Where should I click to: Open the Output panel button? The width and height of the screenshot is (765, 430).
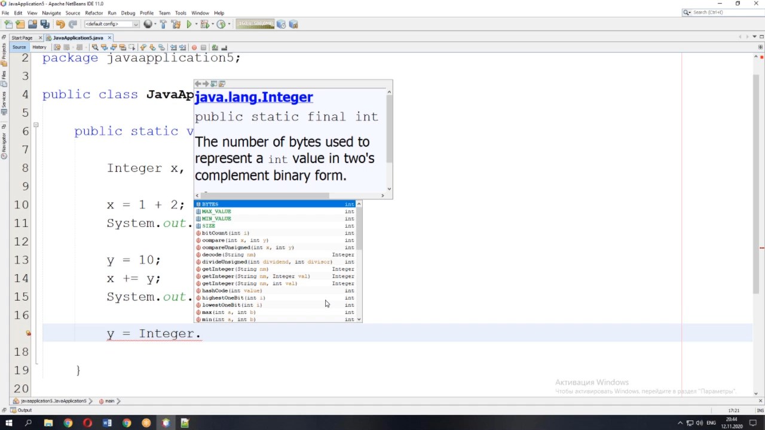(x=21, y=410)
